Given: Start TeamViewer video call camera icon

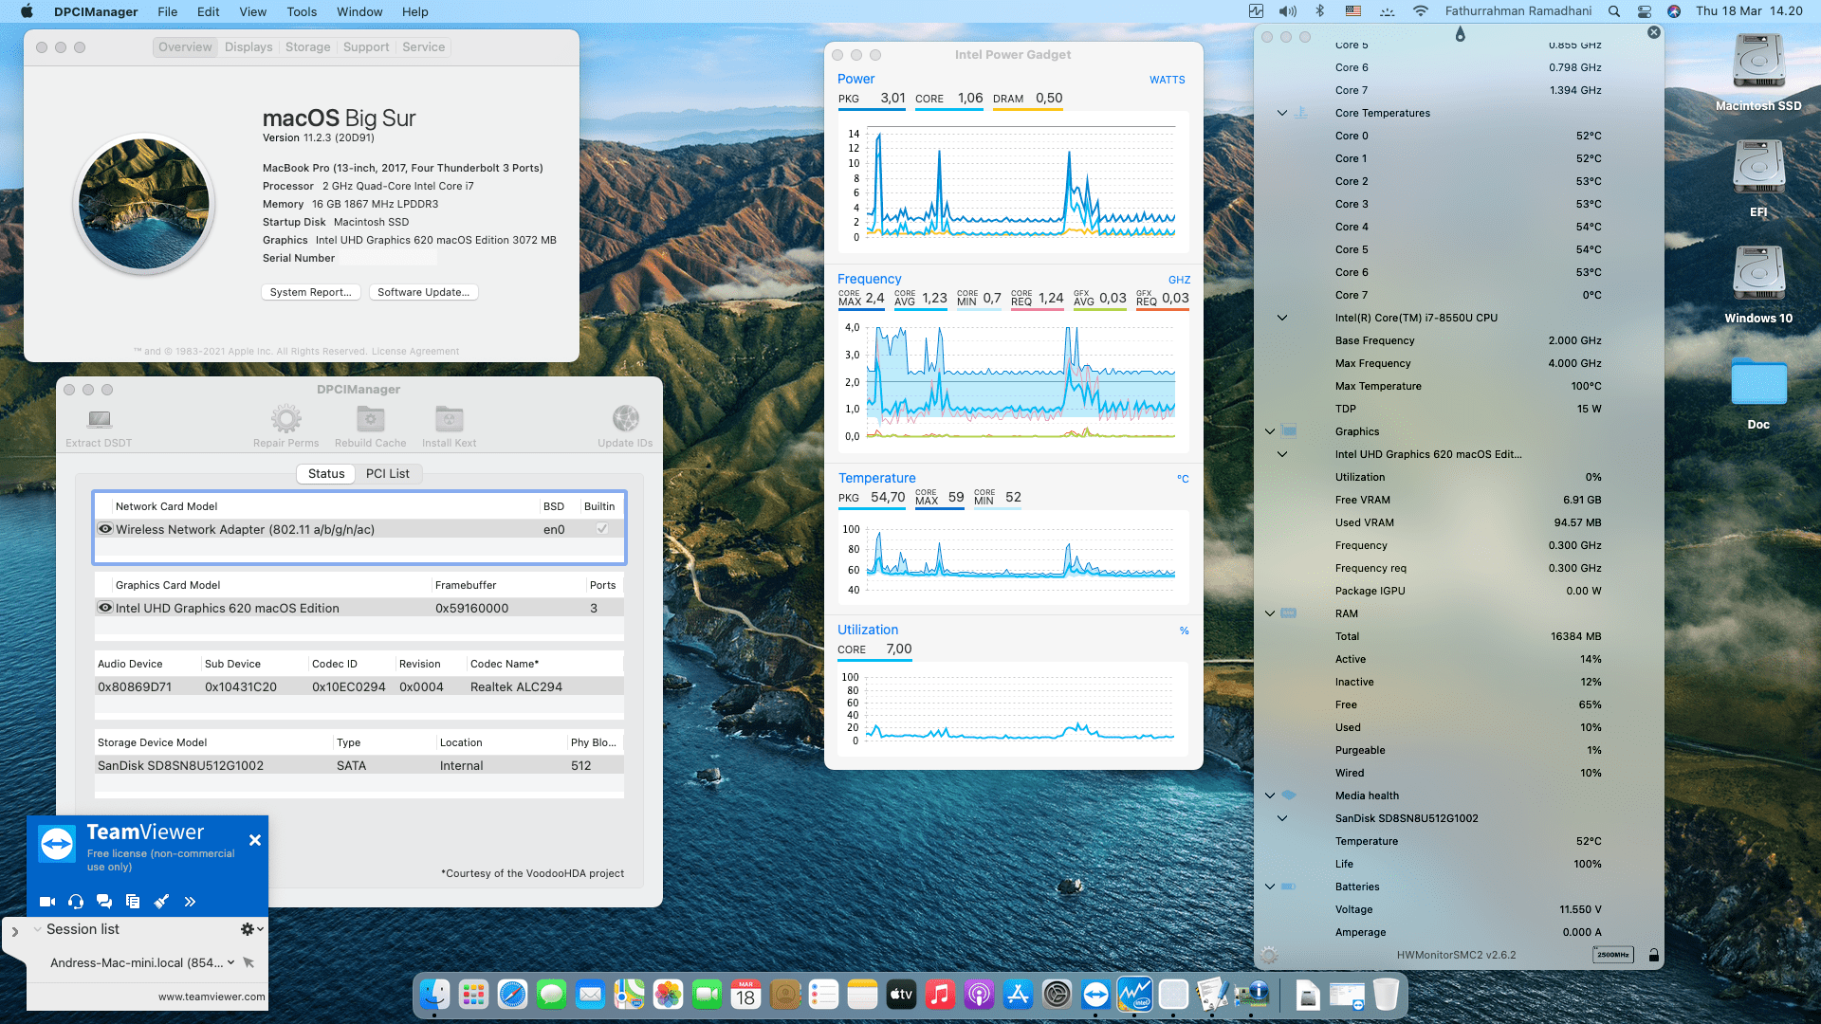Looking at the screenshot, I should point(47,902).
